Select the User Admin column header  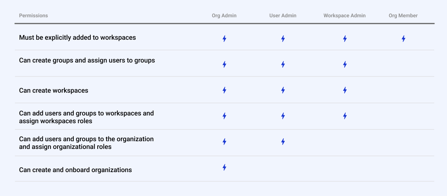click(x=283, y=15)
